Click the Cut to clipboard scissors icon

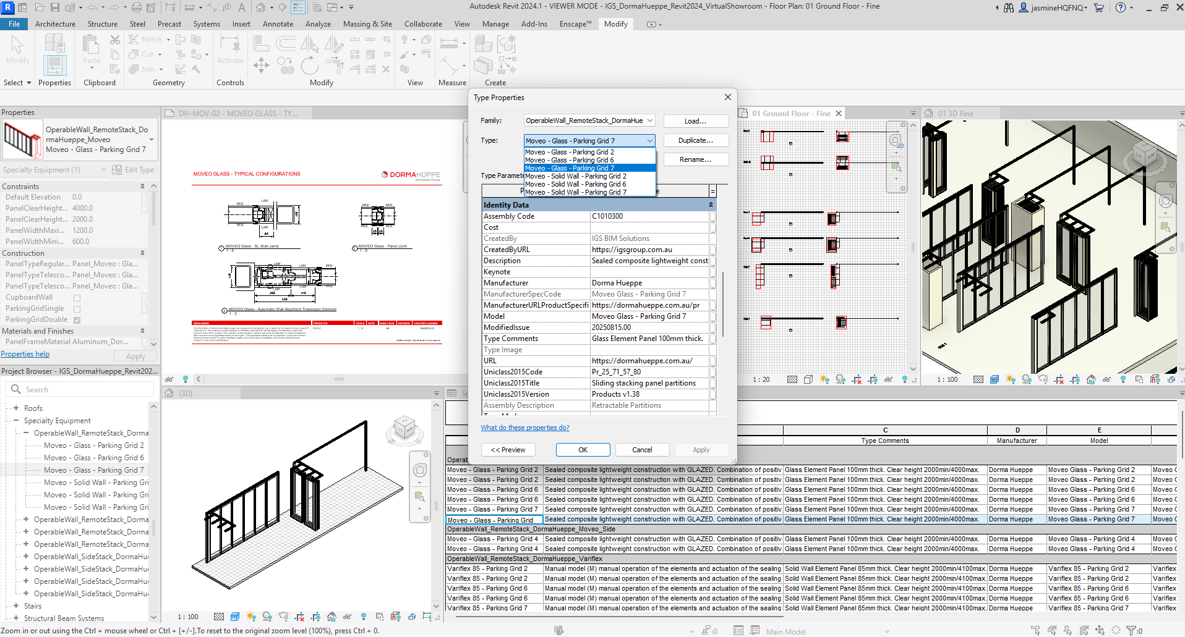click(115, 40)
